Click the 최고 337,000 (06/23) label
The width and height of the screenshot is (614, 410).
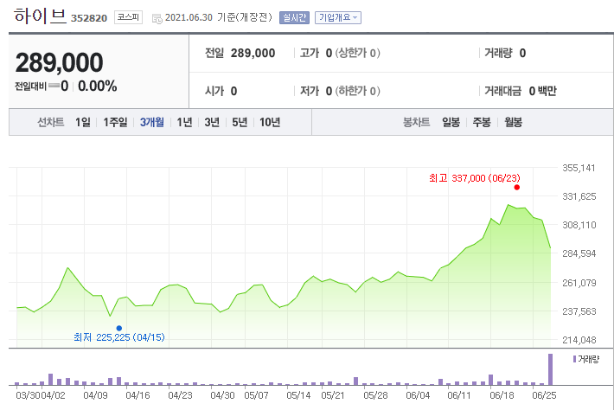[x=475, y=178]
